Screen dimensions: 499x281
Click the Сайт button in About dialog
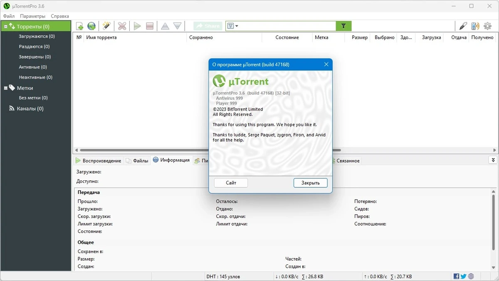click(231, 183)
